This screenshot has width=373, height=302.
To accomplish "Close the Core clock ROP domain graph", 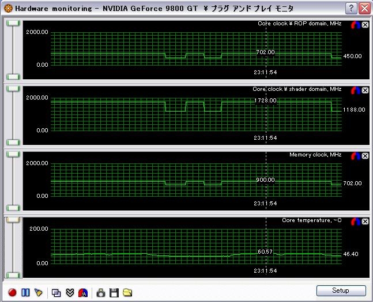I will click(x=365, y=25).
